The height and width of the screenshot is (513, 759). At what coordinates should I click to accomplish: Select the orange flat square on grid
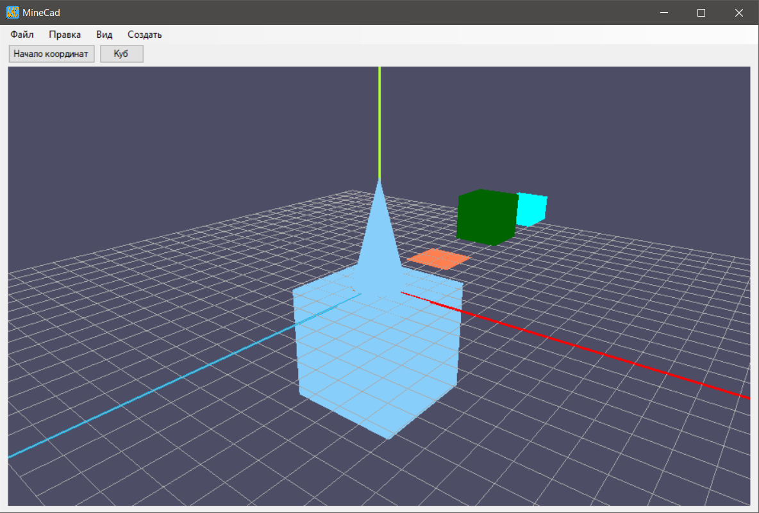(438, 259)
